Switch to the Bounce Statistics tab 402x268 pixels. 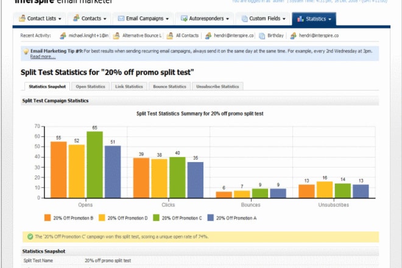pyautogui.click(x=169, y=86)
